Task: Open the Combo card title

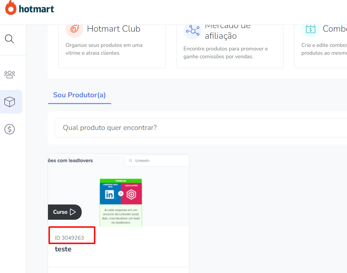Action: coord(335,29)
